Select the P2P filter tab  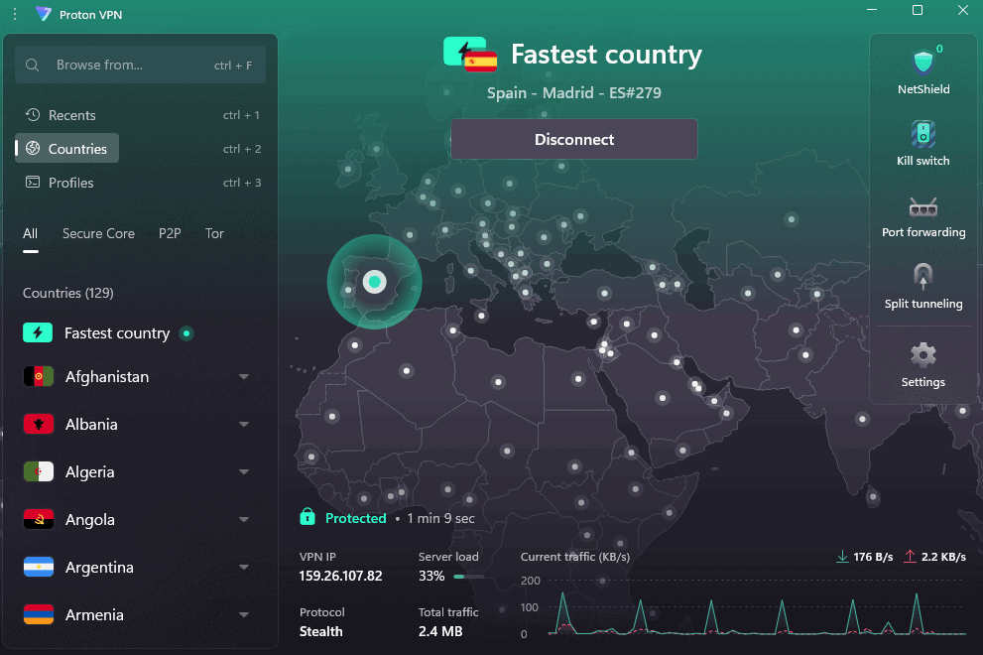pos(170,234)
